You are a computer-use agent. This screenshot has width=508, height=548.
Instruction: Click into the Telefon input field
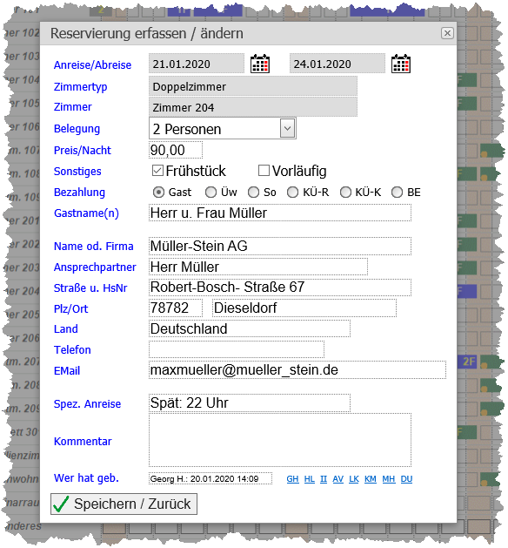point(237,349)
